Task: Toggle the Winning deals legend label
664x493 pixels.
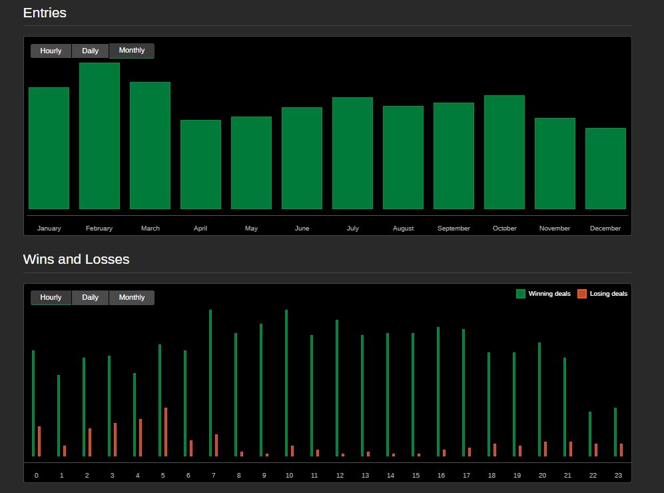Action: 549,294
